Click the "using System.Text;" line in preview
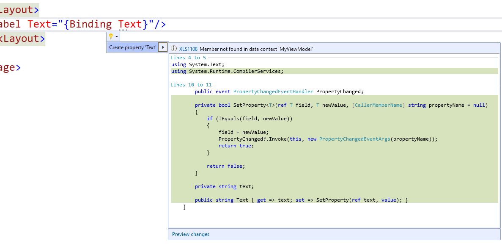Image resolution: width=502 pixels, height=244 pixels. (x=199, y=64)
